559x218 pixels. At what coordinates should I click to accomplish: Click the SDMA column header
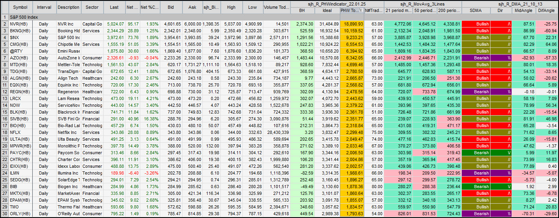476,10
